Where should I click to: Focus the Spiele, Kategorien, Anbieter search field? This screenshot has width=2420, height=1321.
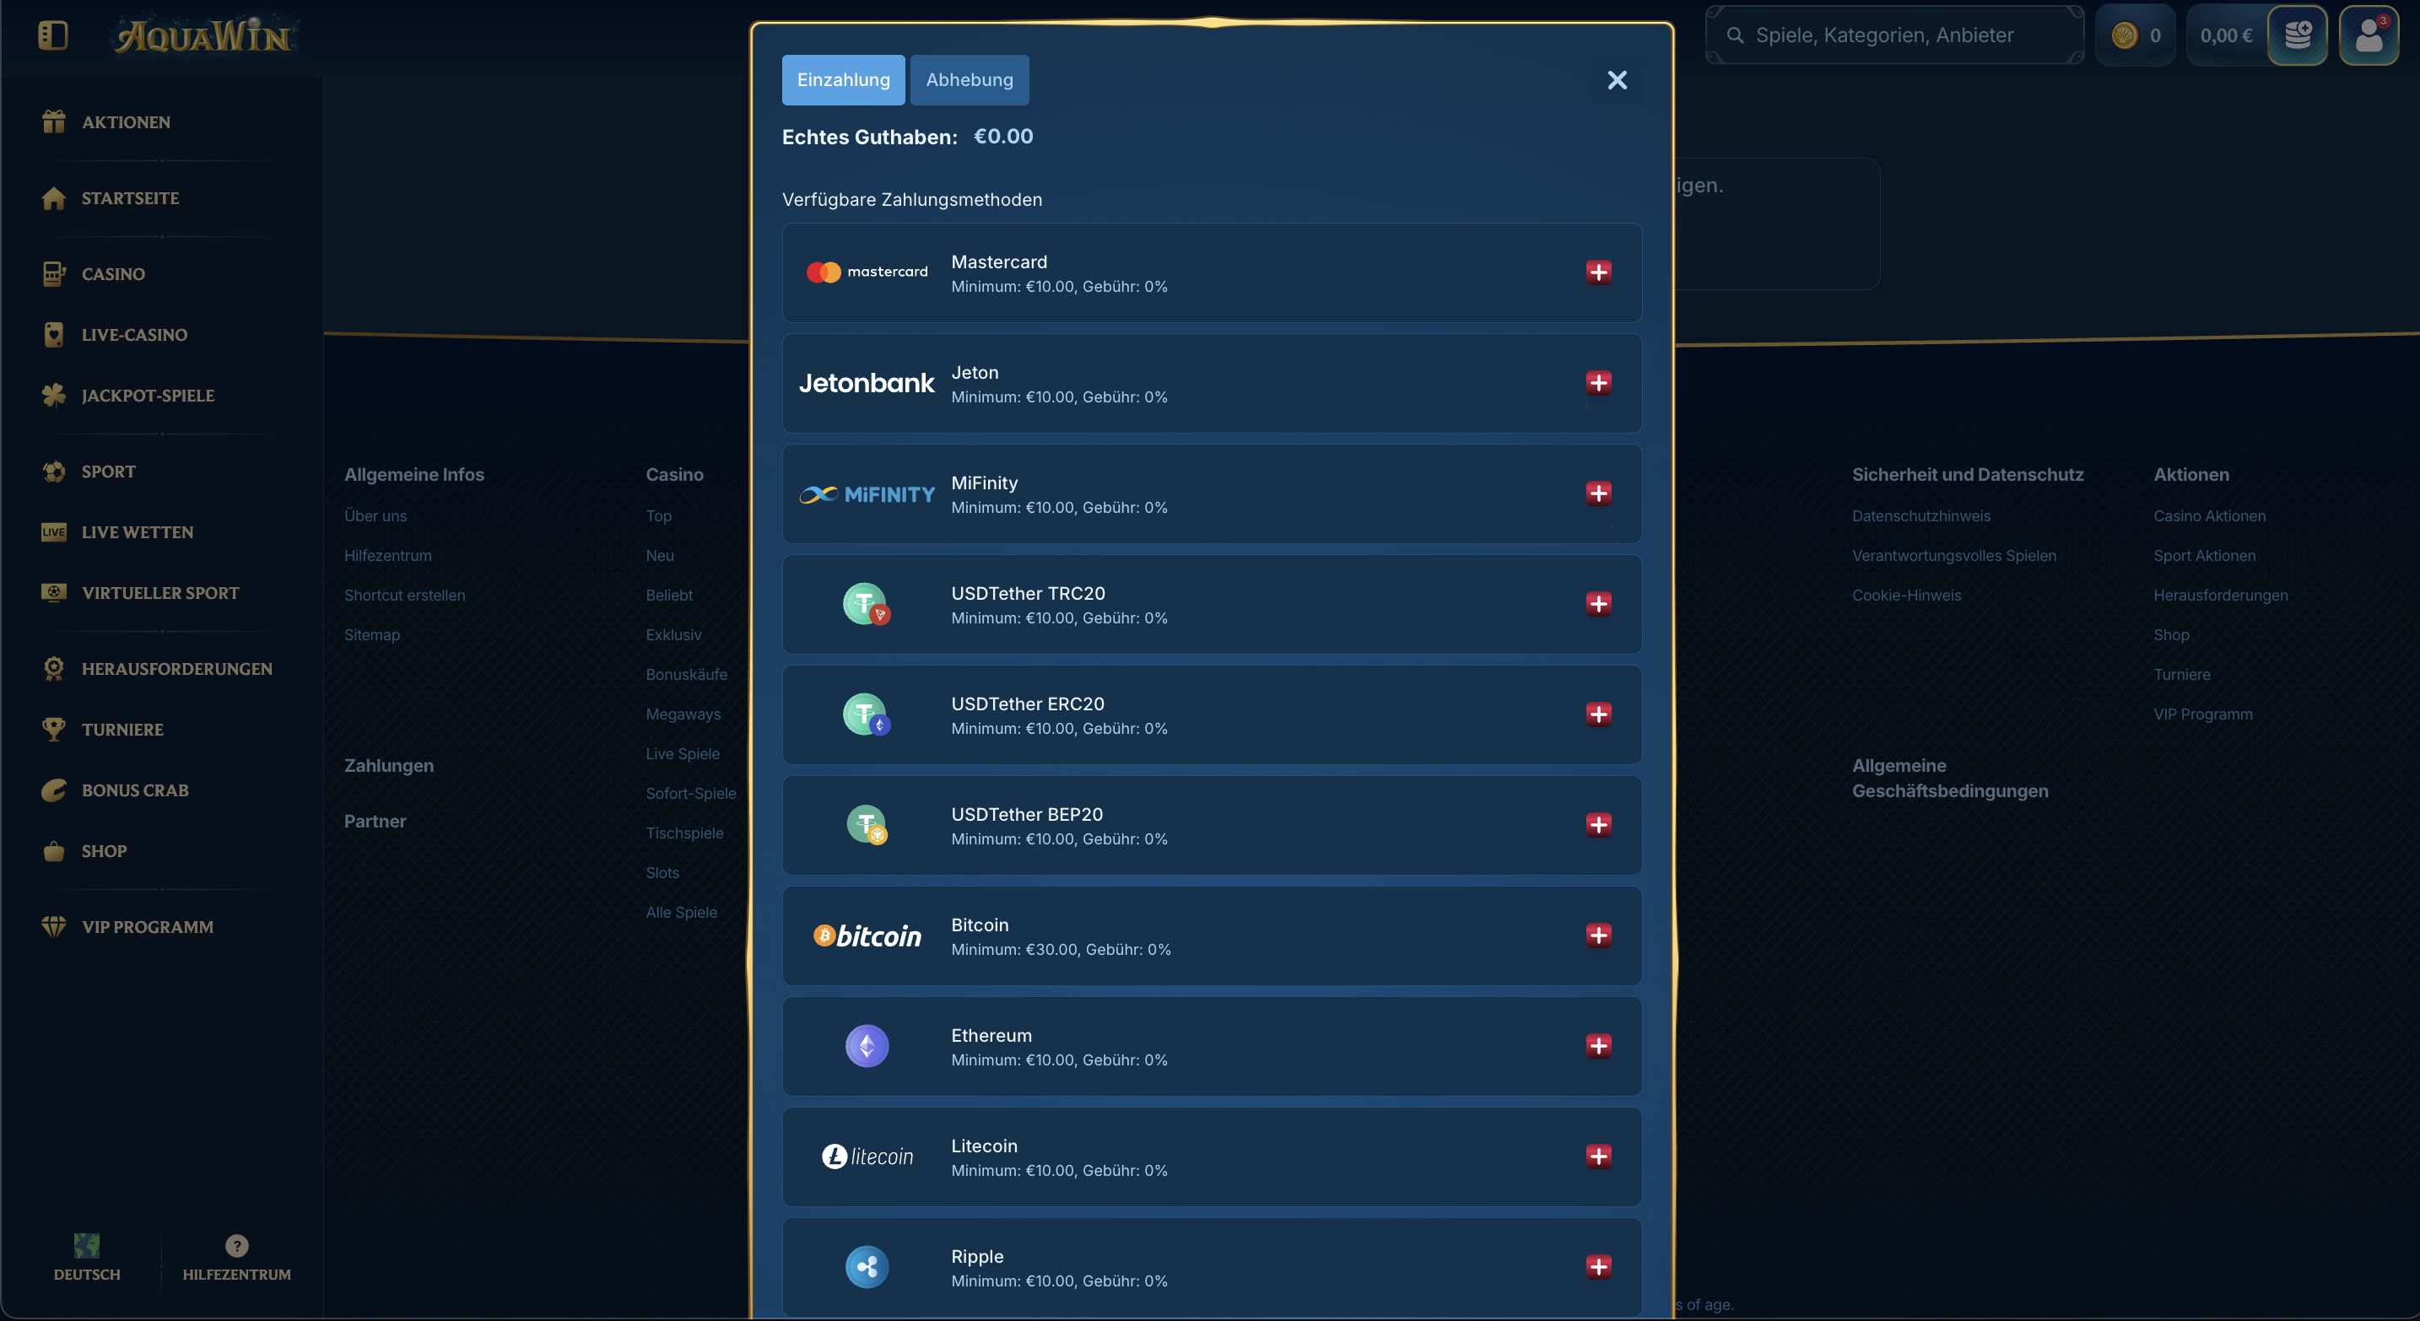(x=1895, y=35)
